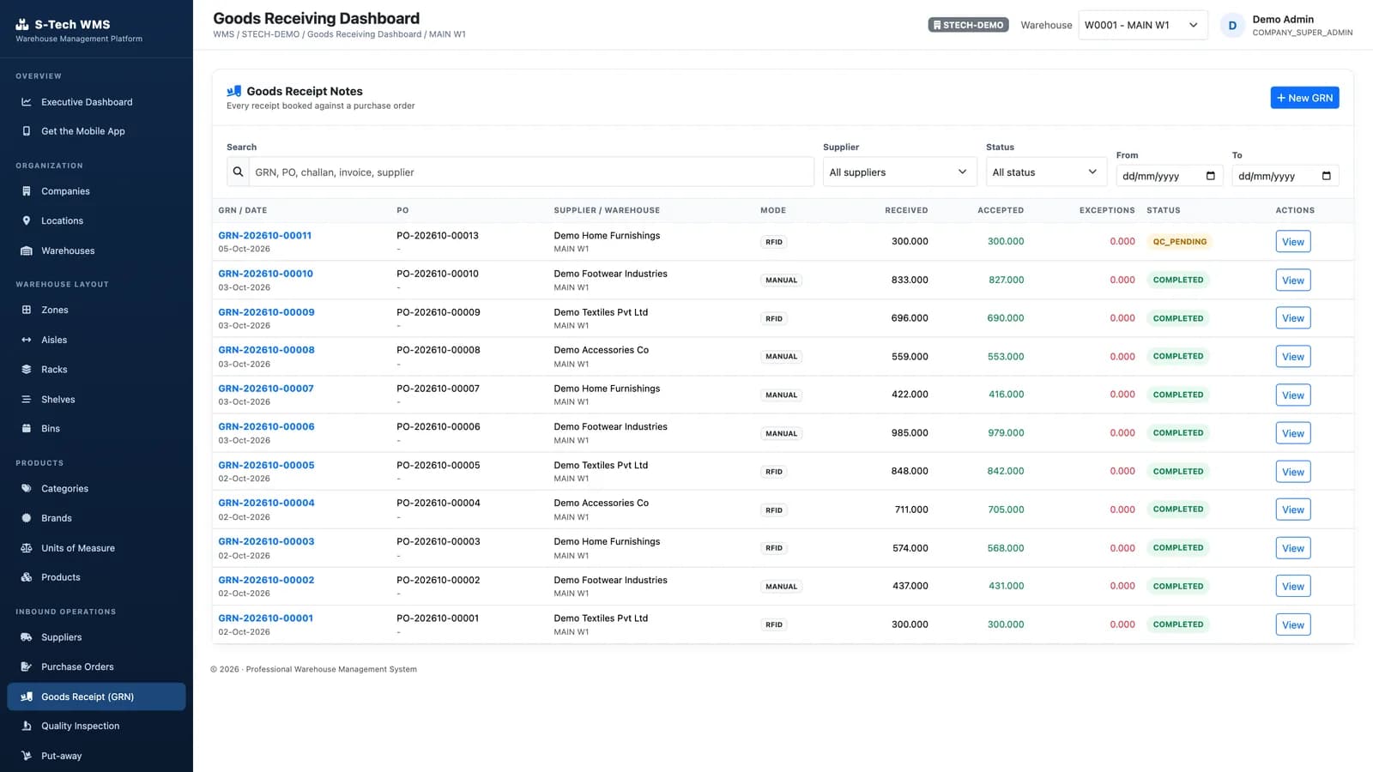Click the RECEIVED column header
The height and width of the screenshot is (772, 1373).
pos(906,210)
